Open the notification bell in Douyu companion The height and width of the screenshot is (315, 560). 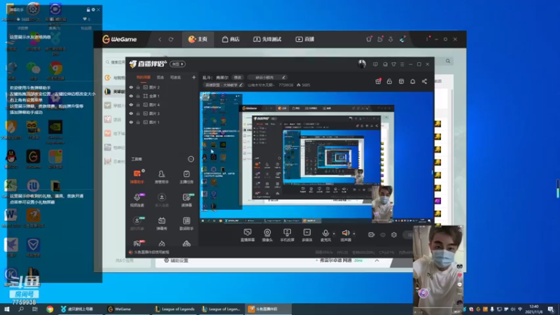click(412, 81)
